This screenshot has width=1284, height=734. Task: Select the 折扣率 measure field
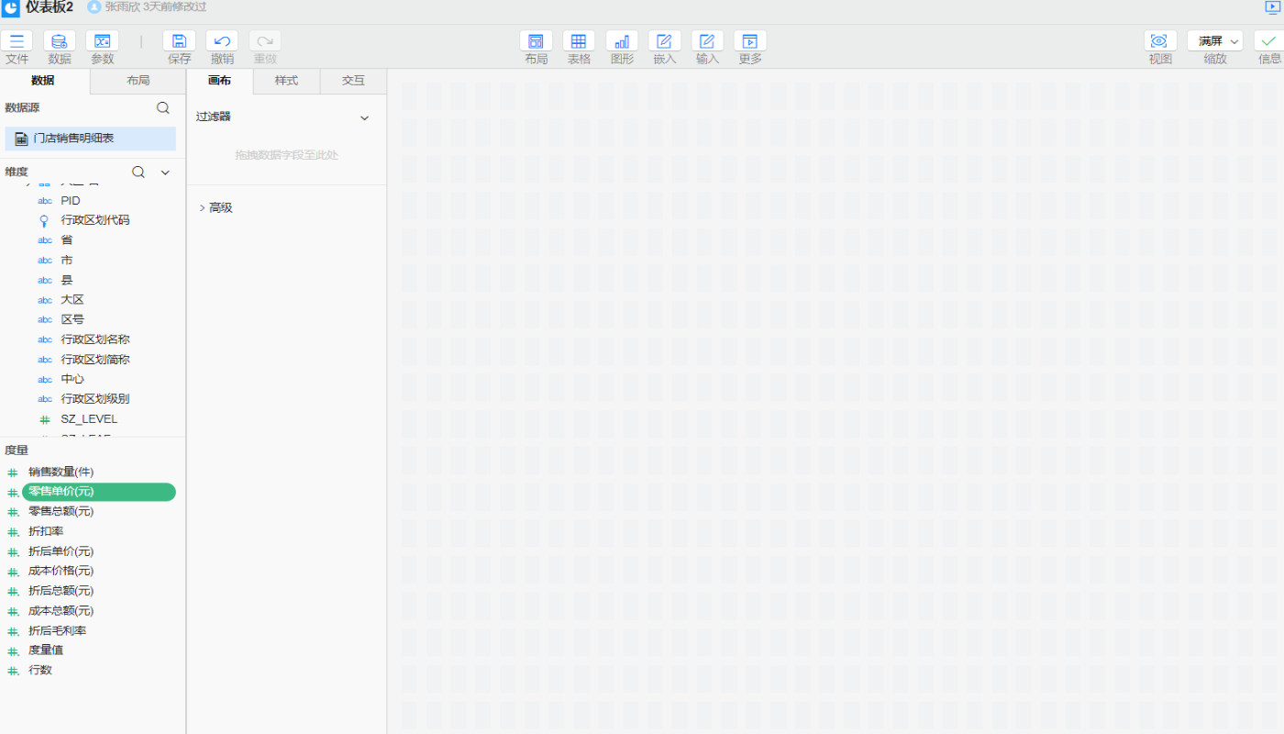(x=46, y=531)
